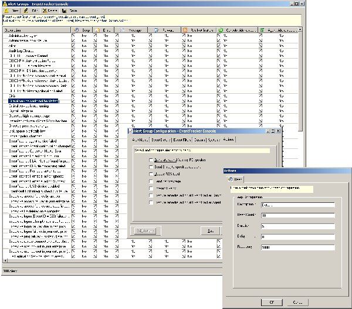Enable Send E-mail to specified addresses
This screenshot has width=352, height=309.
pos(151,167)
